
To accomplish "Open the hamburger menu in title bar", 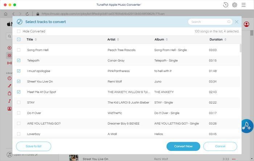I will pyautogui.click(x=243, y=5).
